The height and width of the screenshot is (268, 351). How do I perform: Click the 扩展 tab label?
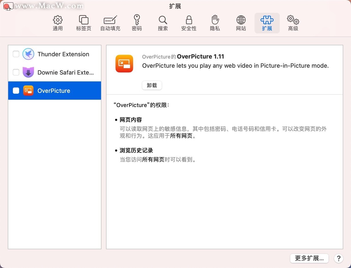coord(267,29)
